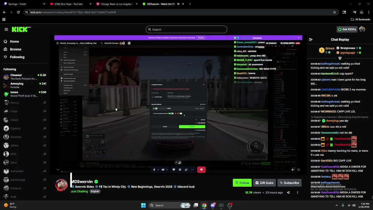Click the English language tag
The height and width of the screenshot is (210, 373).
(x=95, y=191)
